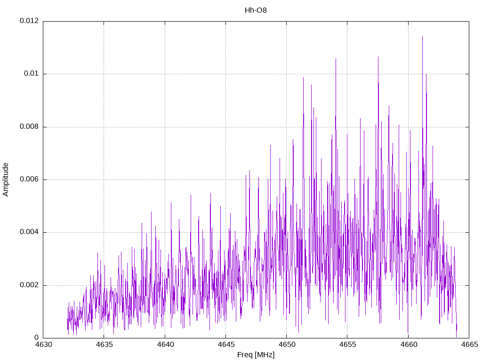Click the 0.002 y-axis tick label

[x=29, y=285]
